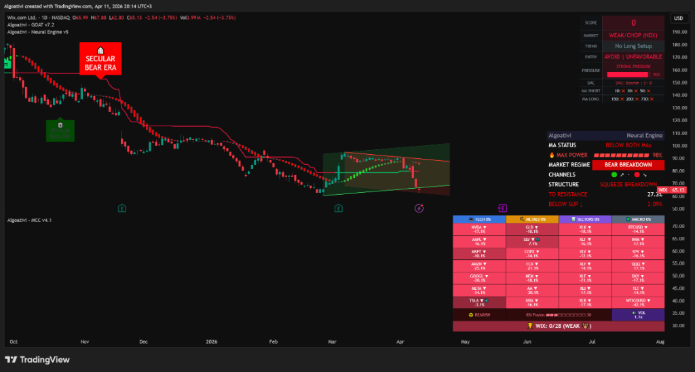Image resolution: width=695 pixels, height=372 pixels.
Task: Click the MACRO 0% column header
Action: click(638, 219)
